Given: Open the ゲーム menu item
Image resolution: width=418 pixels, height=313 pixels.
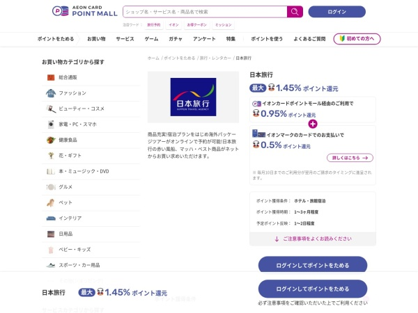Looking at the screenshot, I should pos(151,39).
